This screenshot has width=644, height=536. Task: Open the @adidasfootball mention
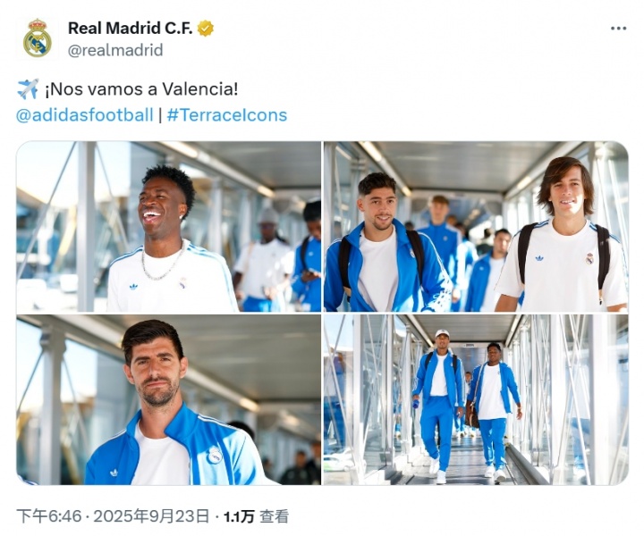pos(85,115)
